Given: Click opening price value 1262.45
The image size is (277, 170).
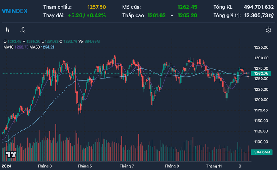Looking at the screenshot, I should point(187,7).
